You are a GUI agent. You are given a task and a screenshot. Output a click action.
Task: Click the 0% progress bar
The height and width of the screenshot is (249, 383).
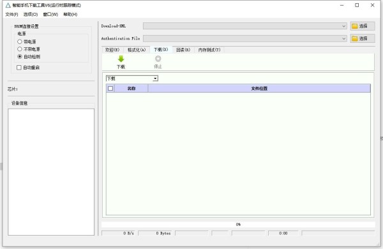point(238,224)
